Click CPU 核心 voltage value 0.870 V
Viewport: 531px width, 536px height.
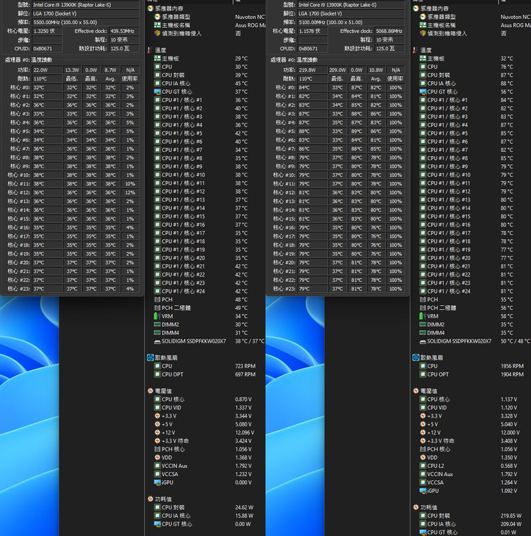(x=243, y=399)
